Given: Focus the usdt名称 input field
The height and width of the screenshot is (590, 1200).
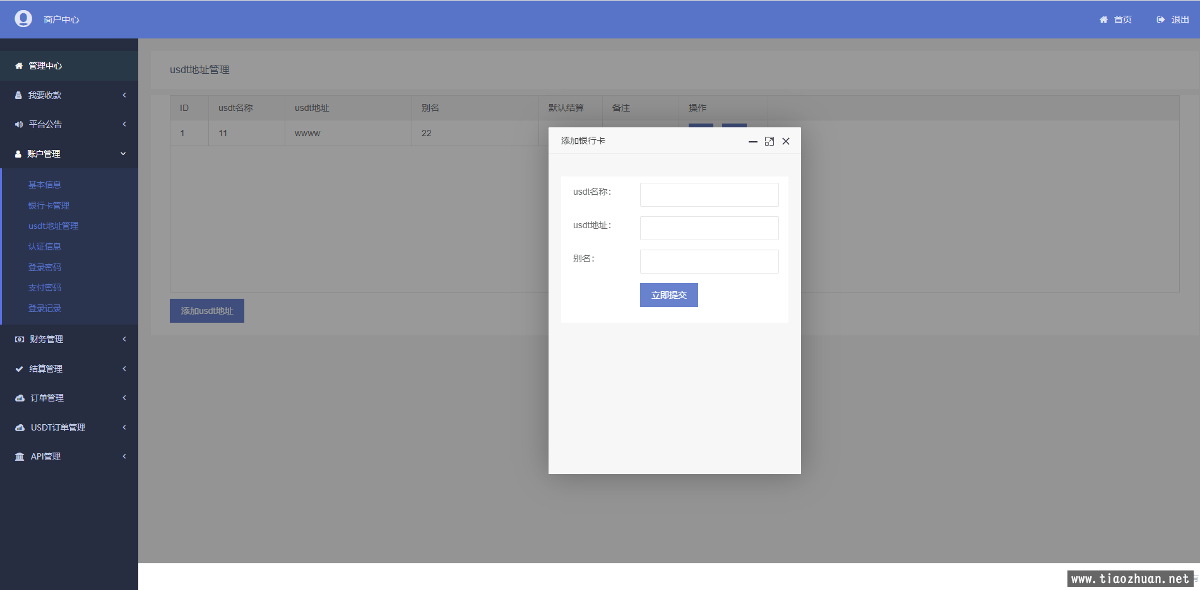Looking at the screenshot, I should click(x=709, y=195).
